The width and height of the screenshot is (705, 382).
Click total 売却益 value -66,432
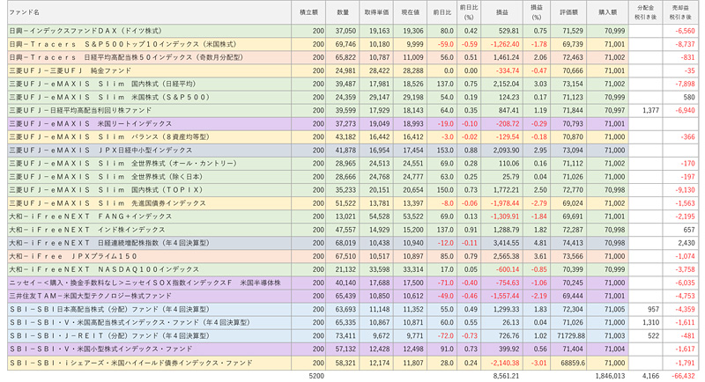point(682,376)
